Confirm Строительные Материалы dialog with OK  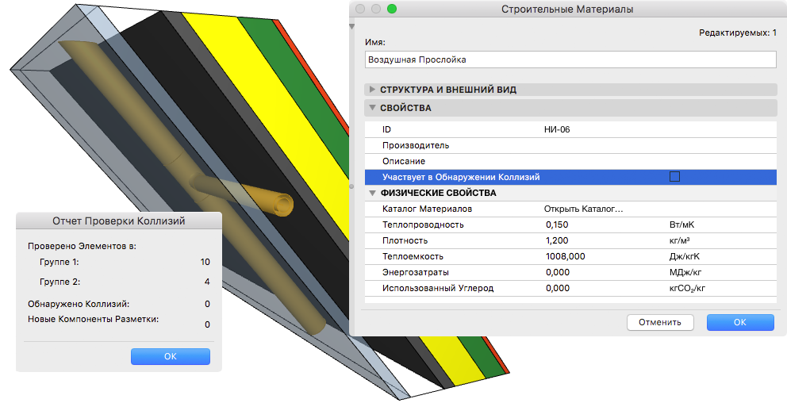740,322
